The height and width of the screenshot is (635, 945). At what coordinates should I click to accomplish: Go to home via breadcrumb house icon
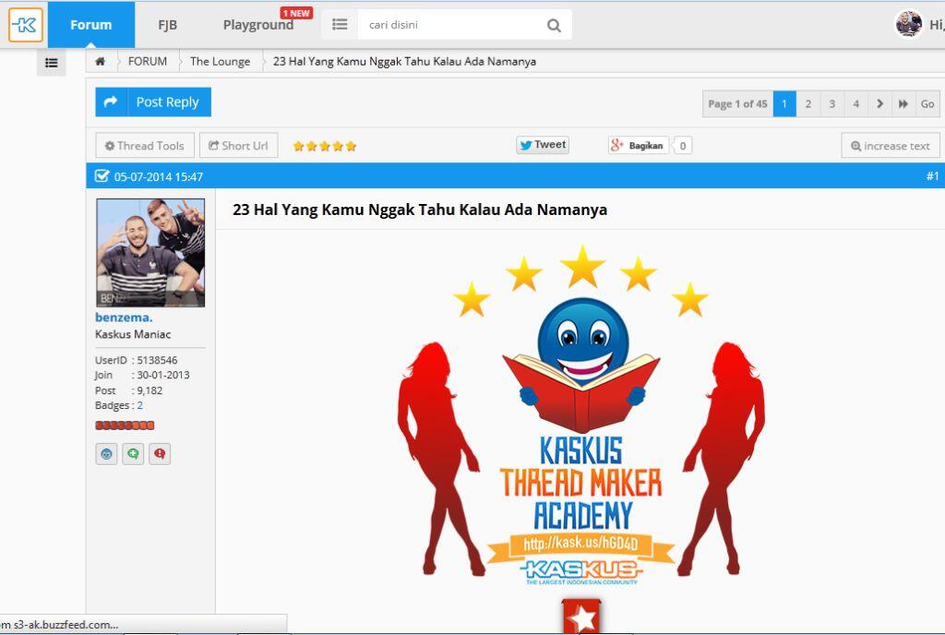[100, 62]
